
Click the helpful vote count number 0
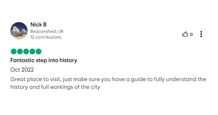(x=191, y=34)
